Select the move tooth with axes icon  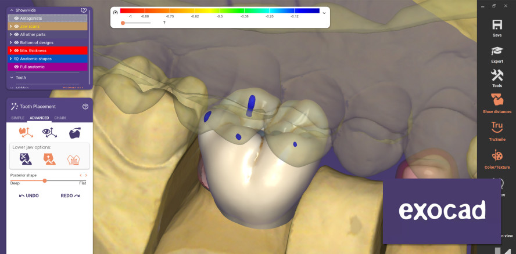pyautogui.click(x=26, y=132)
